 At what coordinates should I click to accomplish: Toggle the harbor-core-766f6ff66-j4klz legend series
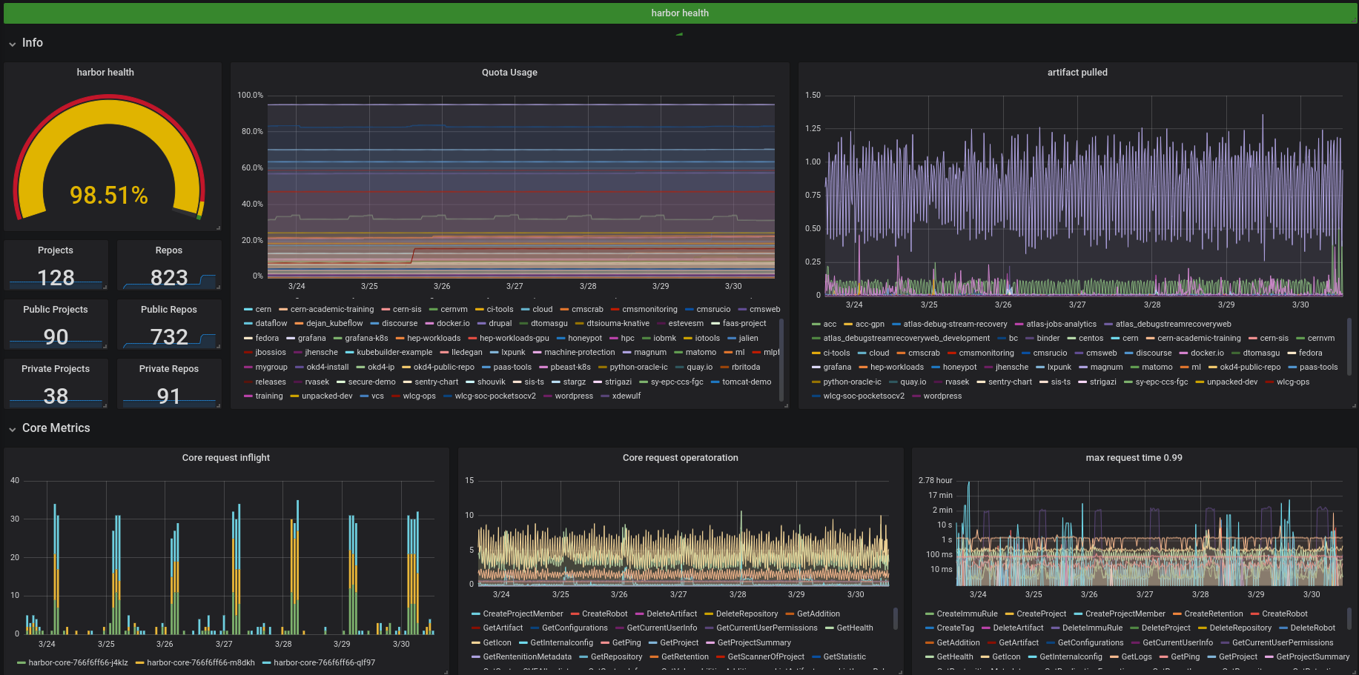pyautogui.click(x=78, y=663)
